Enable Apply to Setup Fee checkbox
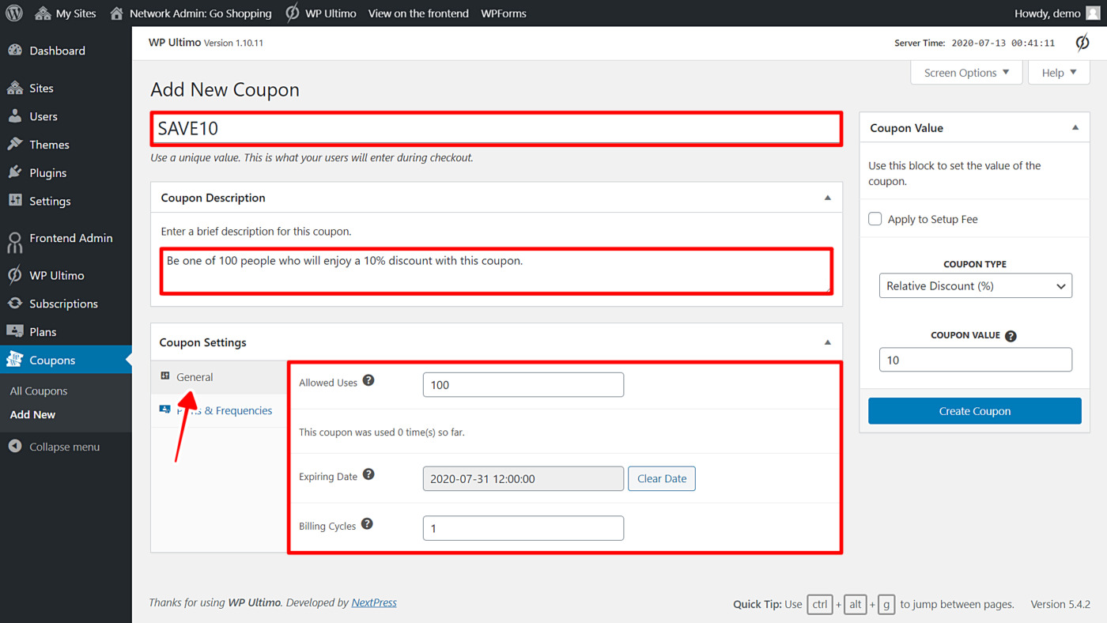 point(875,219)
